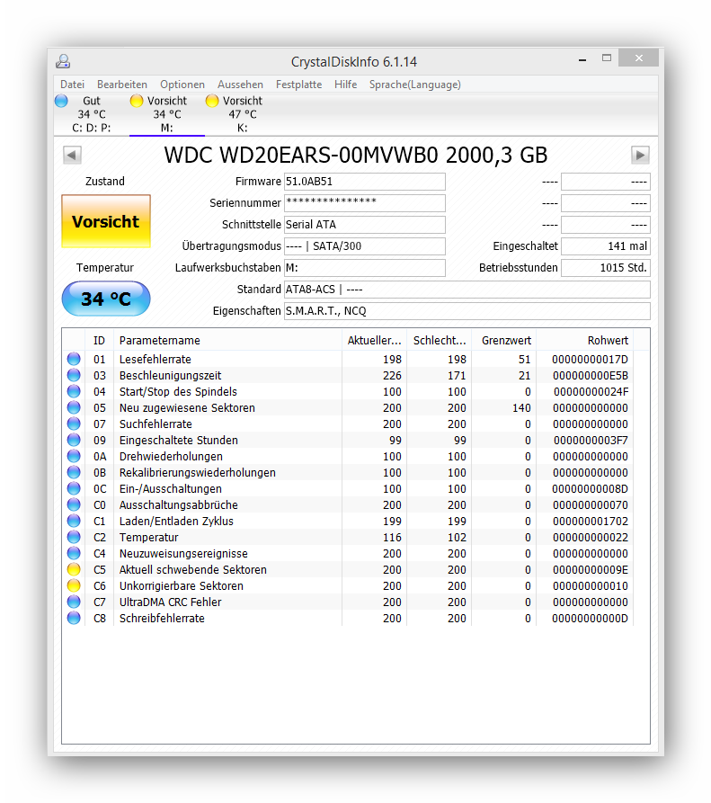Click the Übertragungsmodus field with SATA/300
The height and width of the screenshot is (803, 711).
pos(364,245)
